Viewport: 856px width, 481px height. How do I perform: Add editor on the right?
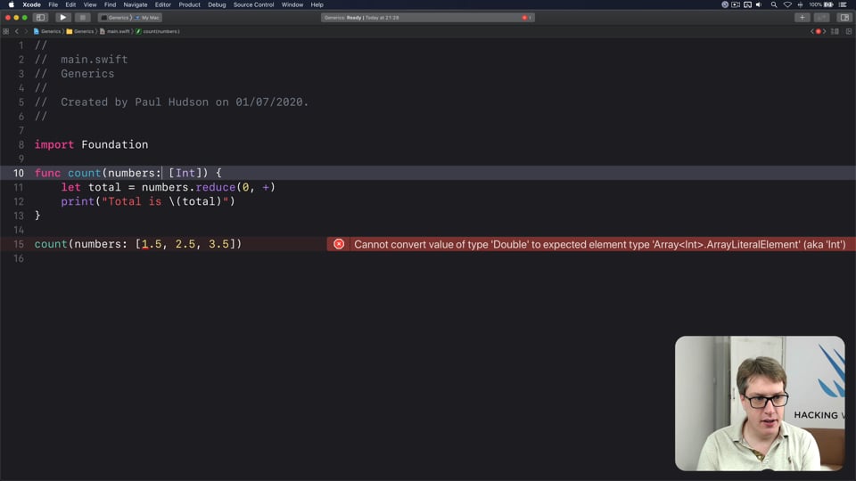point(849,31)
